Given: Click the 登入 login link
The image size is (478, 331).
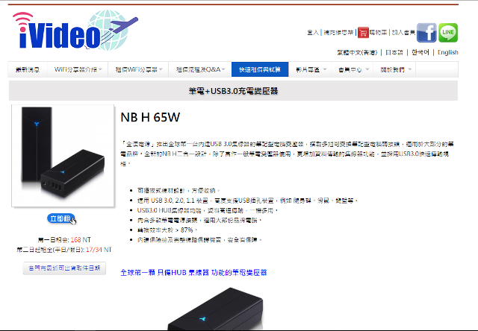Looking at the screenshot, I should tap(313, 32).
